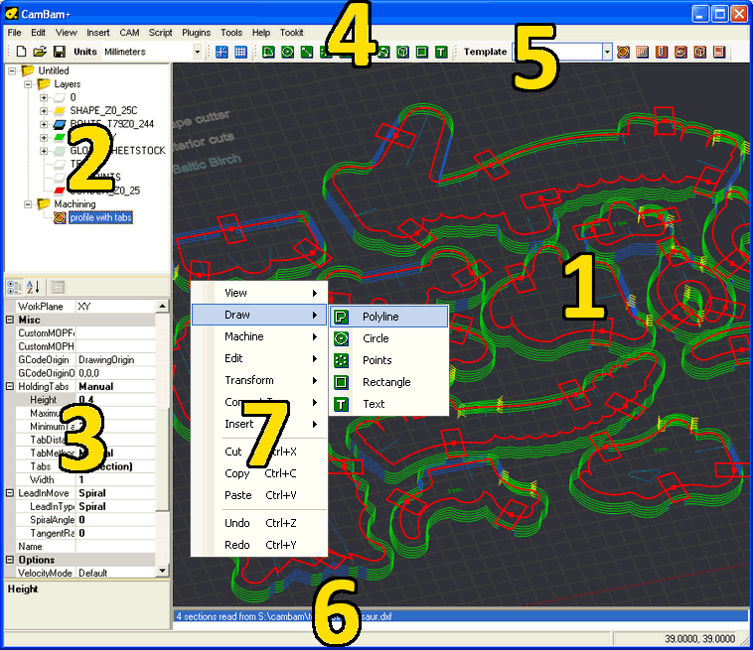Click the Circle icon in Draw submenu

(x=341, y=338)
